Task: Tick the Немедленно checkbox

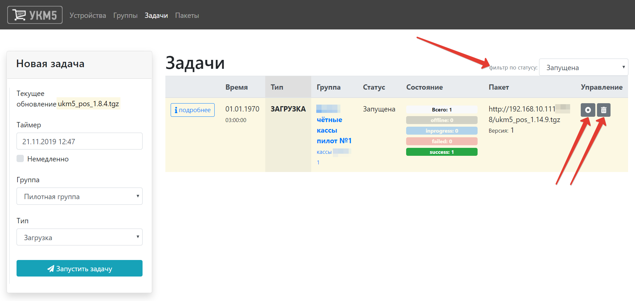Action: [x=20, y=158]
